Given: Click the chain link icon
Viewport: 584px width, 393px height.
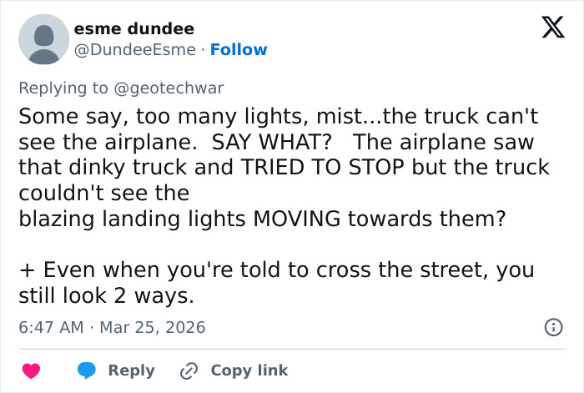Looking at the screenshot, I should [189, 370].
